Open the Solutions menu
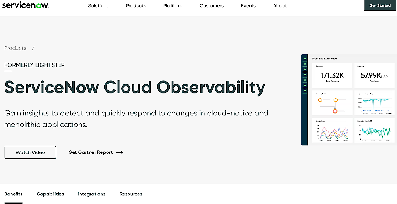The width and height of the screenshot is (397, 204). [x=98, y=5]
